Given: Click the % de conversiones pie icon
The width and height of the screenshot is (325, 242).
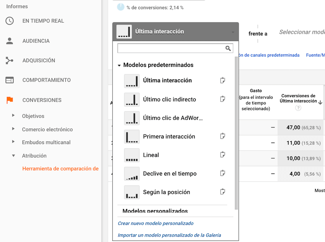Looking at the screenshot, I should point(120,7).
